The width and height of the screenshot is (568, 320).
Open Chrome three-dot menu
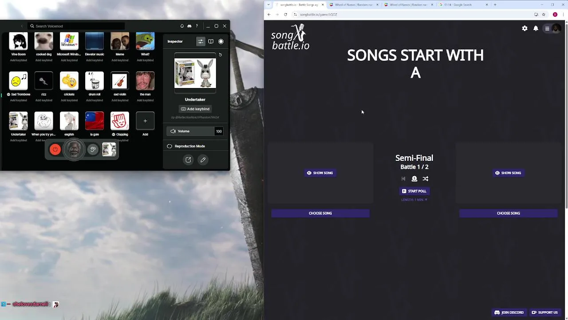tap(563, 14)
